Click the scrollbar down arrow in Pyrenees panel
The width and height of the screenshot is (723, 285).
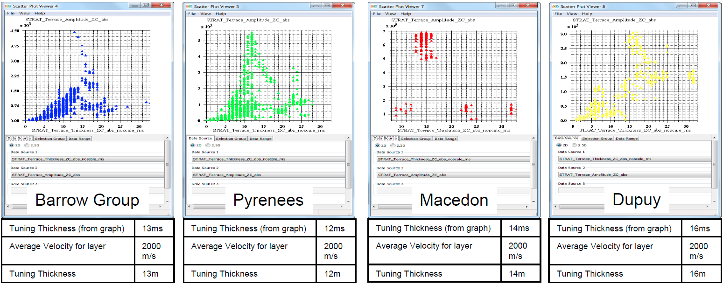pos(348,202)
